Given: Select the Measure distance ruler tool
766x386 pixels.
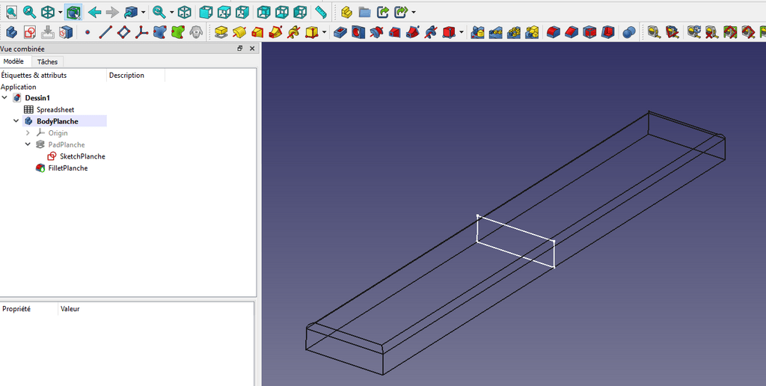Looking at the screenshot, I should tap(320, 12).
